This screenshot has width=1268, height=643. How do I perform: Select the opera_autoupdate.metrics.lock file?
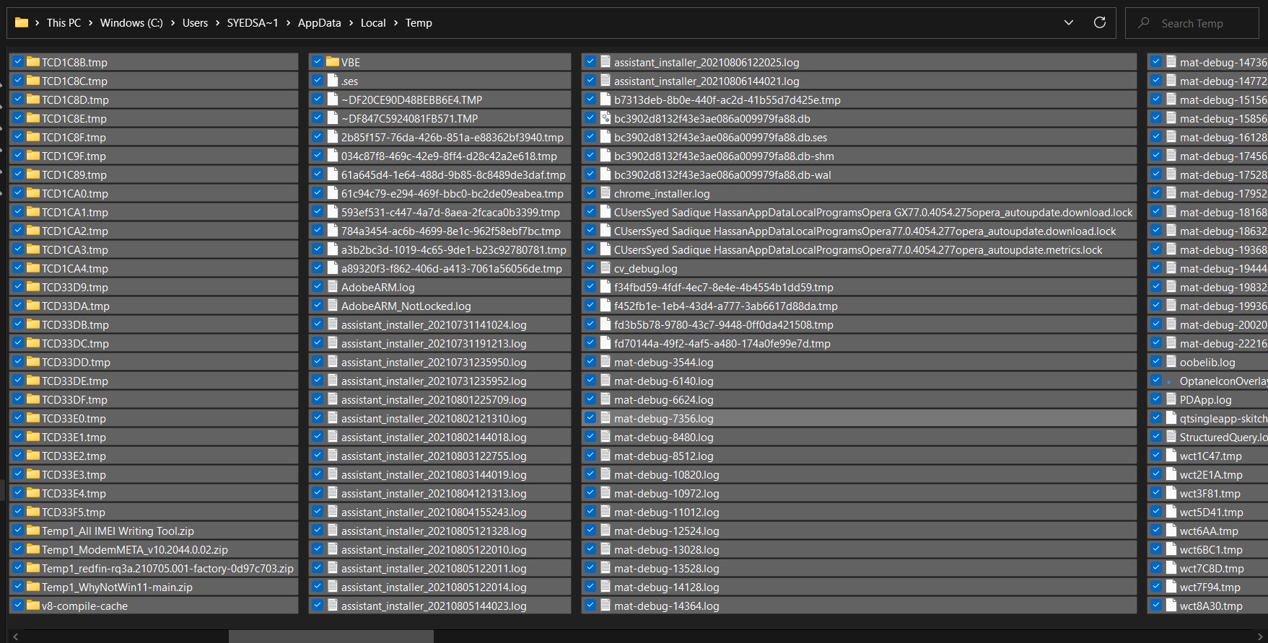point(860,249)
